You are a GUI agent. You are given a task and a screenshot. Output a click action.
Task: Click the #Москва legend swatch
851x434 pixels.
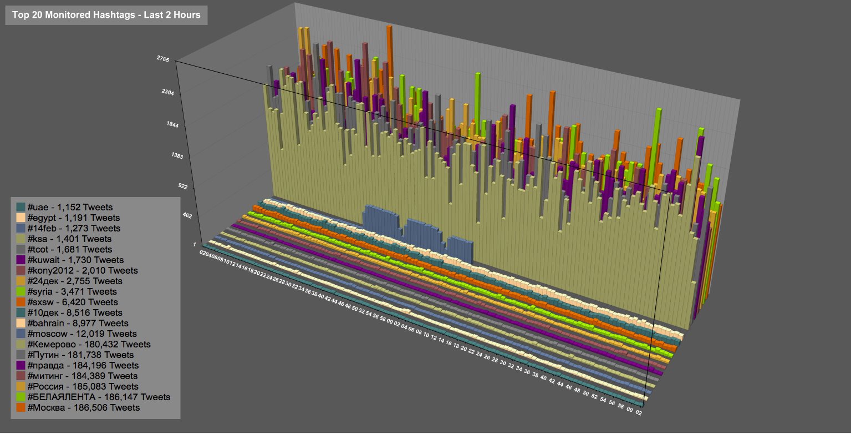click(21, 407)
